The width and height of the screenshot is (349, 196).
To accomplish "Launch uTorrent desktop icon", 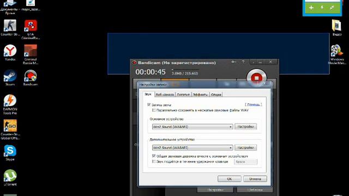I will point(10,178).
